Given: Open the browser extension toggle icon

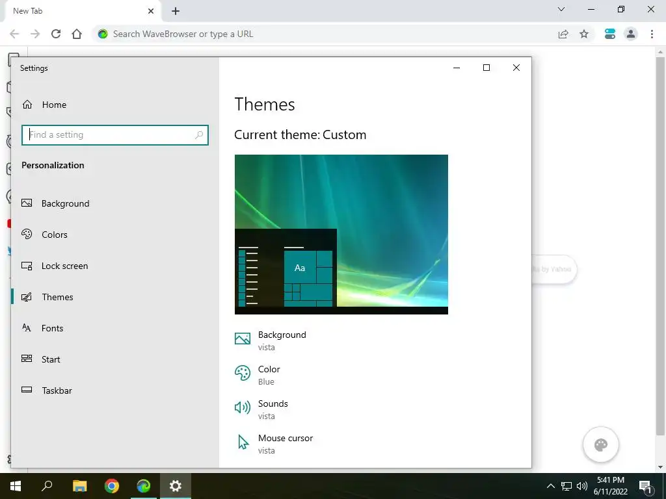Looking at the screenshot, I should click(610, 34).
